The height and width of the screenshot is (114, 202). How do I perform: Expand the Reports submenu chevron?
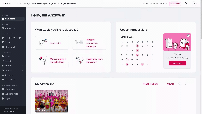pos(22,66)
